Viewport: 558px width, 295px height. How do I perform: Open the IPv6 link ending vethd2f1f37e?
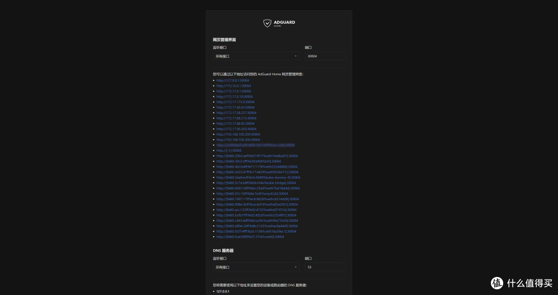pyautogui.click(x=256, y=210)
